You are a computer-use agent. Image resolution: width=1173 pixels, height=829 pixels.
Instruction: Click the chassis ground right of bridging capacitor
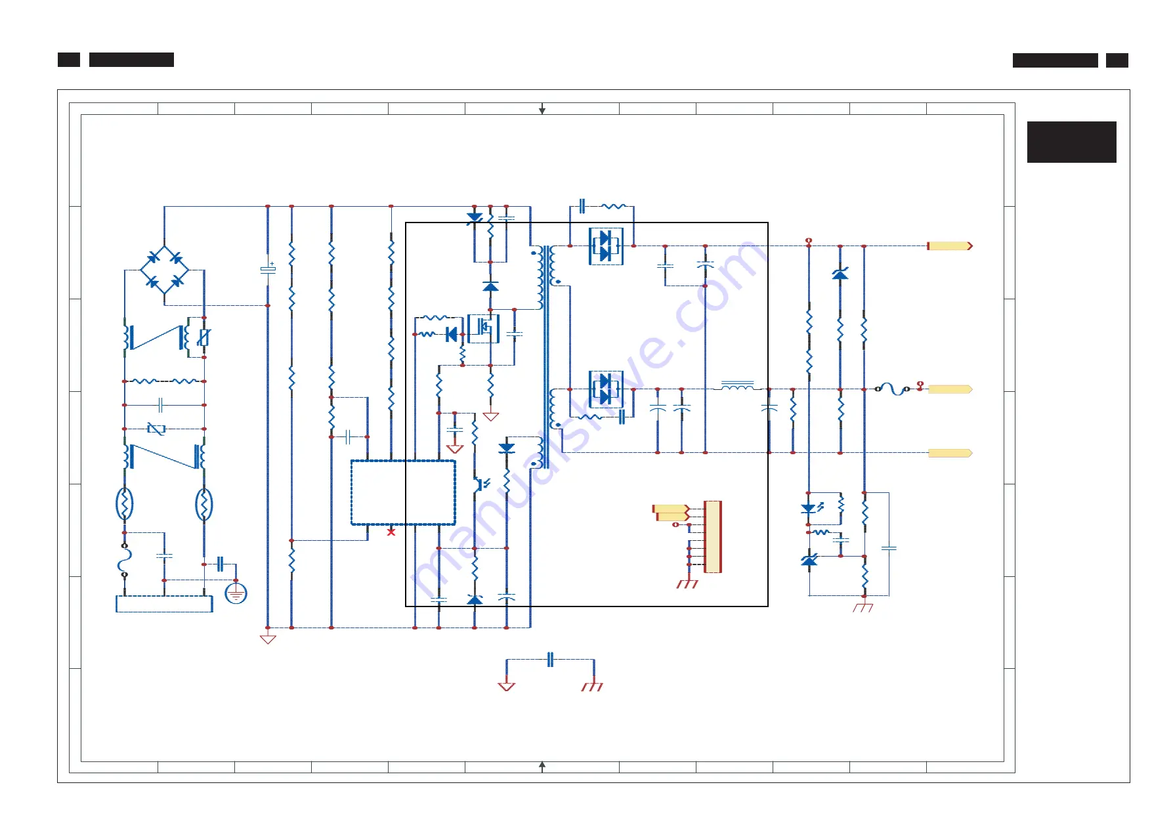pyautogui.click(x=592, y=686)
